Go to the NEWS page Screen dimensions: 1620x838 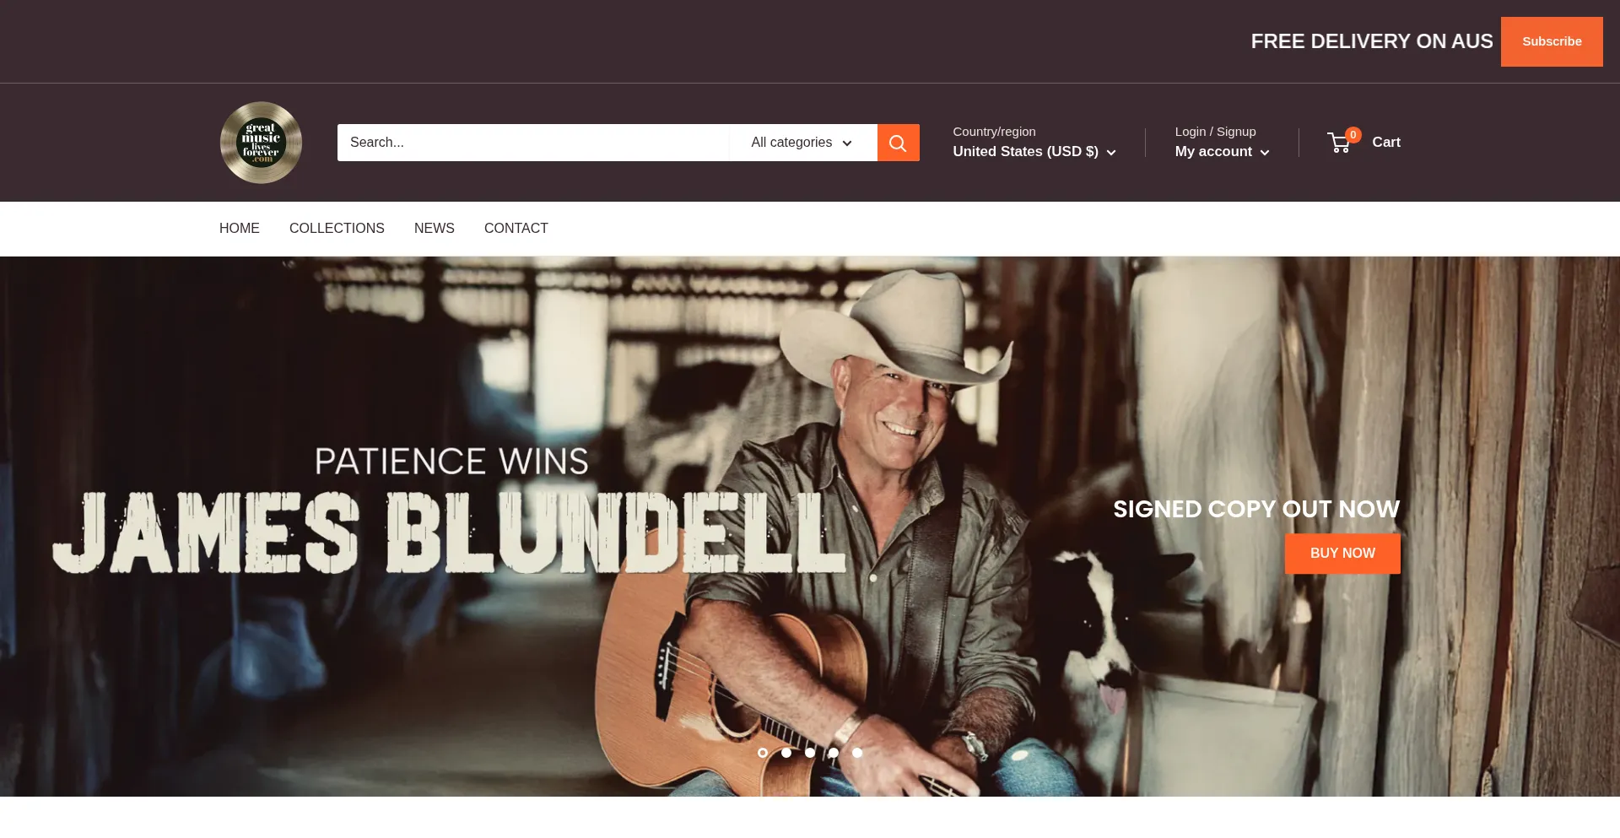(x=435, y=229)
